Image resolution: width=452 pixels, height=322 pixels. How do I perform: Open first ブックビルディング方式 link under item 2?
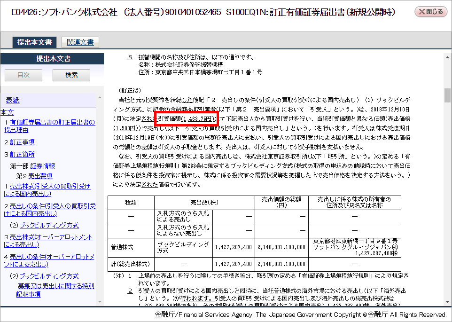point(49,225)
